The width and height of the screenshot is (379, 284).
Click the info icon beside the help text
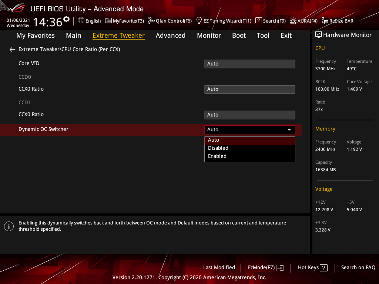coord(9,226)
